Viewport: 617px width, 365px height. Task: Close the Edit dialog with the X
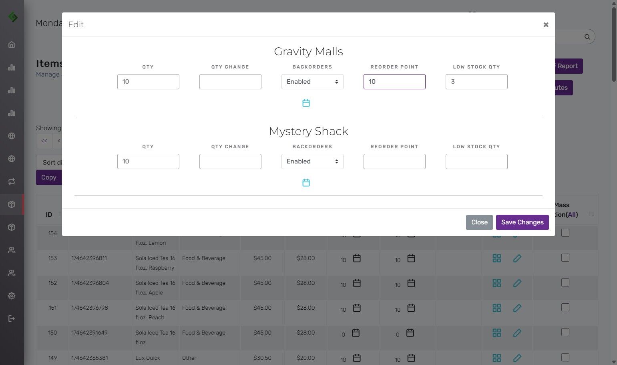[x=546, y=25]
